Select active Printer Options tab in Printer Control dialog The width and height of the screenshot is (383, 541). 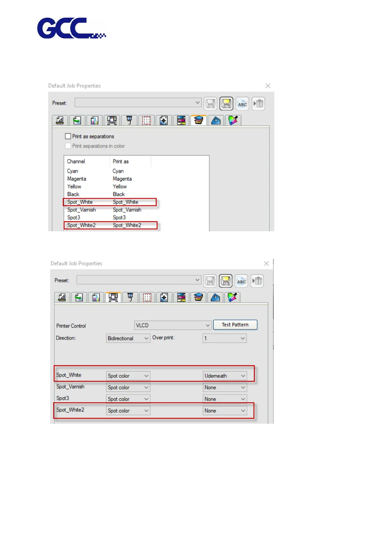pos(113,297)
